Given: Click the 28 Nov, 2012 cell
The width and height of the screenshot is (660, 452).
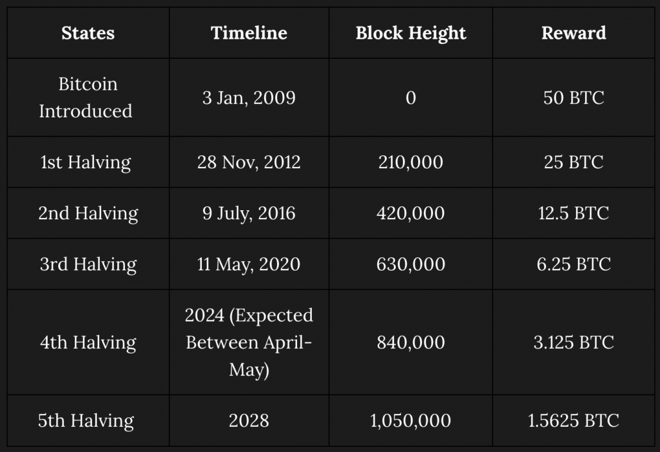Looking at the screenshot, I should 249,162.
